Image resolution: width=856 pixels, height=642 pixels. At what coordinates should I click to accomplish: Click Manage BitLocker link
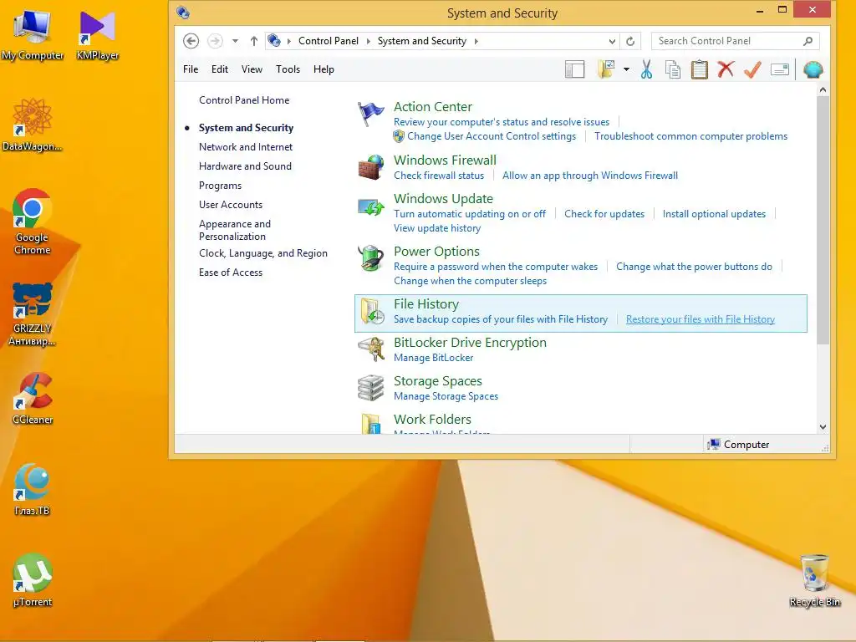click(434, 358)
